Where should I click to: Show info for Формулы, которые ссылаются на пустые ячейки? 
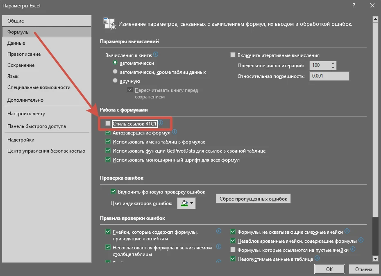[x=353, y=249]
